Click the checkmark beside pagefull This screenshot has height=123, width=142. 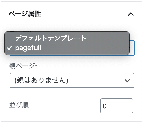click(x=10, y=48)
